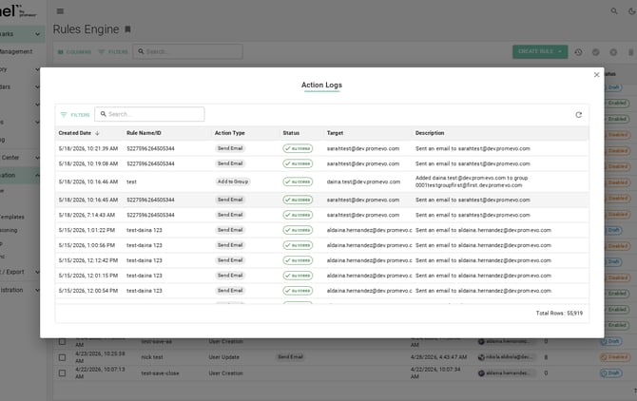The image size is (637, 401).
Task: Click second icon right of history clock icon
Action: pyautogui.click(x=613, y=52)
